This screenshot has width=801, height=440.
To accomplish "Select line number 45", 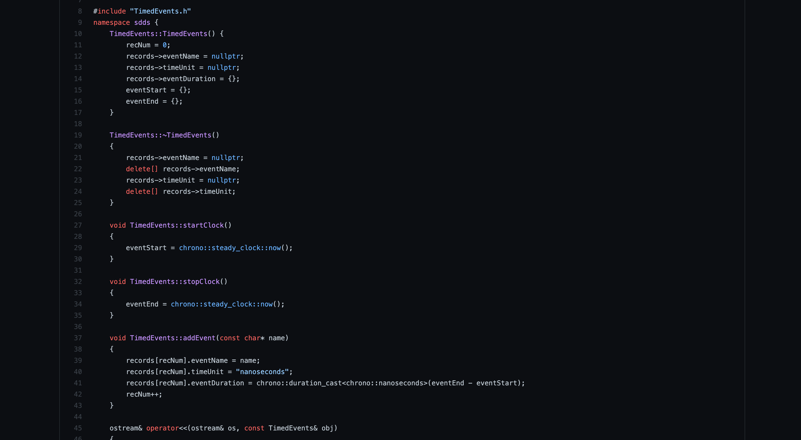I will 78,428.
